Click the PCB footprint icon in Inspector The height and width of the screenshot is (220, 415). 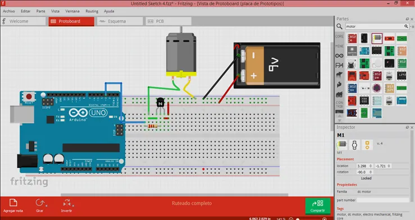click(x=367, y=145)
